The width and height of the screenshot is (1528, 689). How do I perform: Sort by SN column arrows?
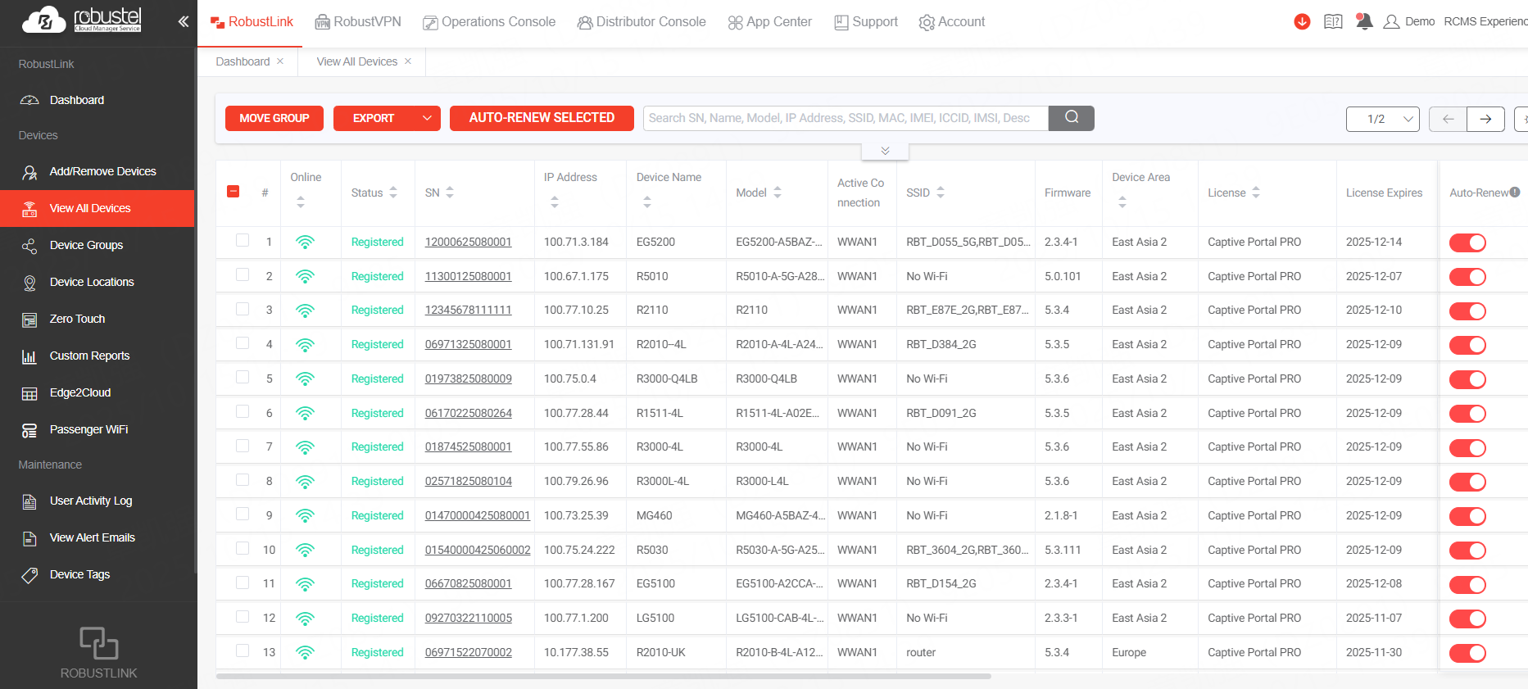pyautogui.click(x=450, y=193)
